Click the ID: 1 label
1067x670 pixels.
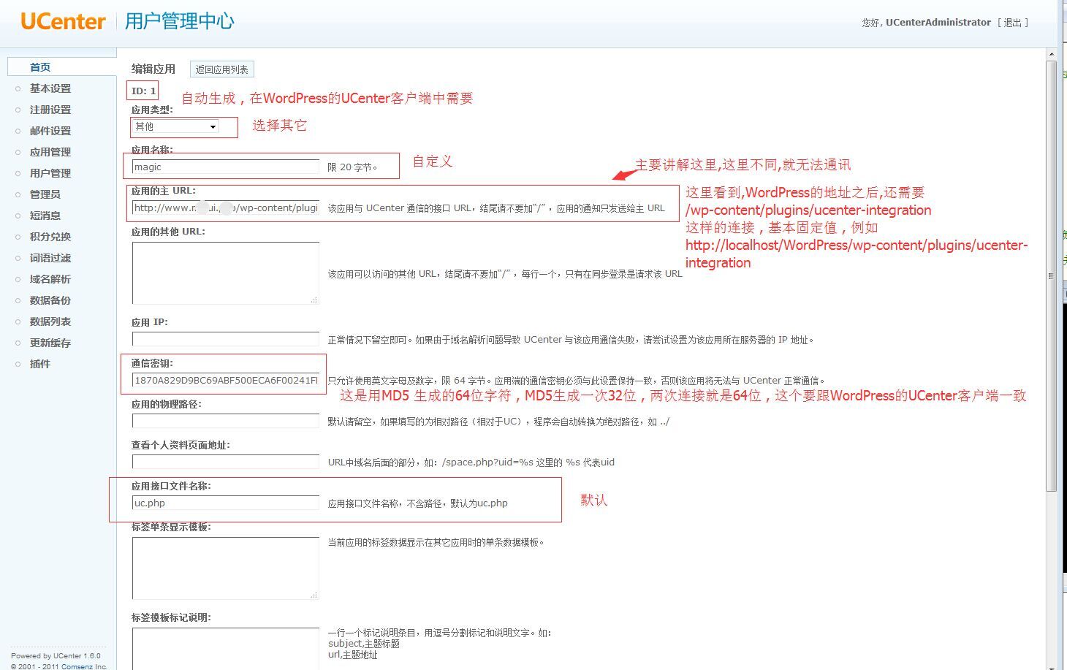click(x=144, y=91)
